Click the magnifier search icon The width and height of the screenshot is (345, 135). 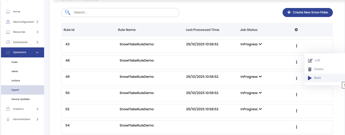[68, 12]
